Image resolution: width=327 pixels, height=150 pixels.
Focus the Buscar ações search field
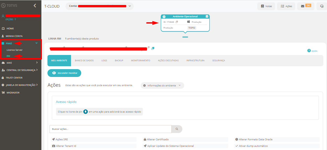pos(110,129)
